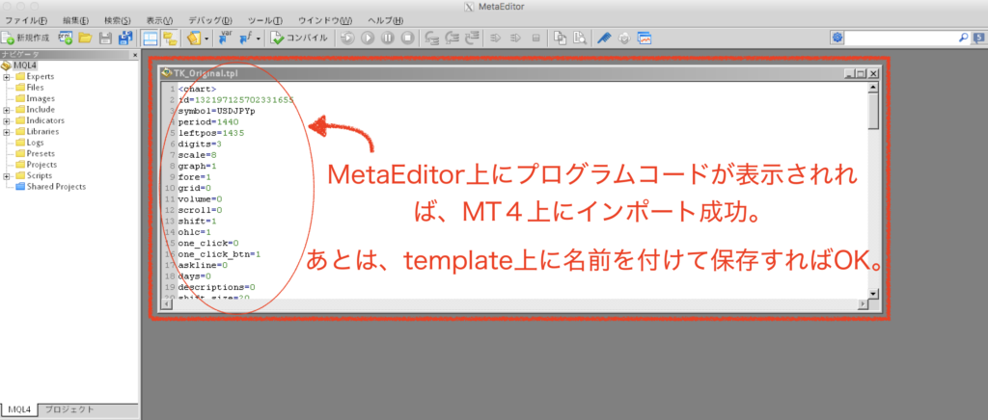988x420 pixels.
Task: Open the ヘルプ(H) menu
Action: pos(386,21)
